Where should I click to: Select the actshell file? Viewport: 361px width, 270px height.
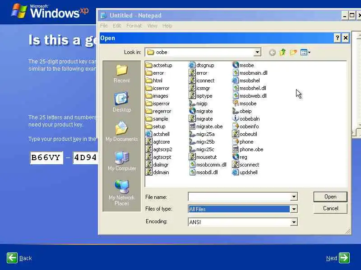click(157, 134)
